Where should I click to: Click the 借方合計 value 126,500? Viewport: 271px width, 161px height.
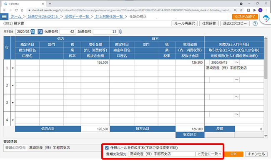pyautogui.click(x=95, y=129)
